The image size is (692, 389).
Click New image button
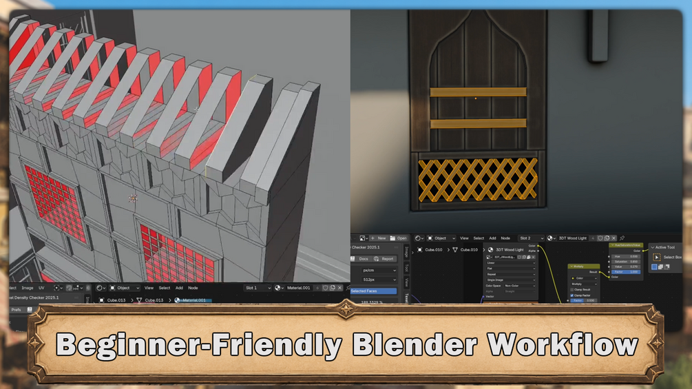[x=379, y=238]
